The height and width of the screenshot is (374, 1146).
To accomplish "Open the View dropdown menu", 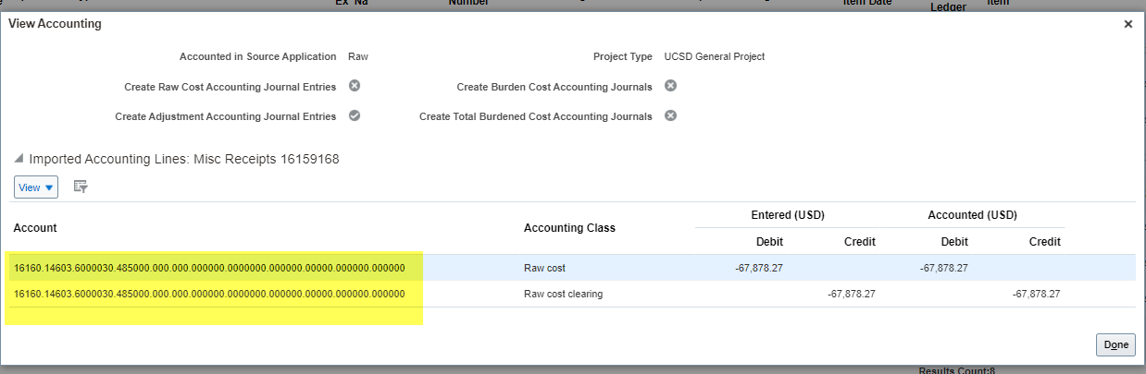I will tap(36, 187).
